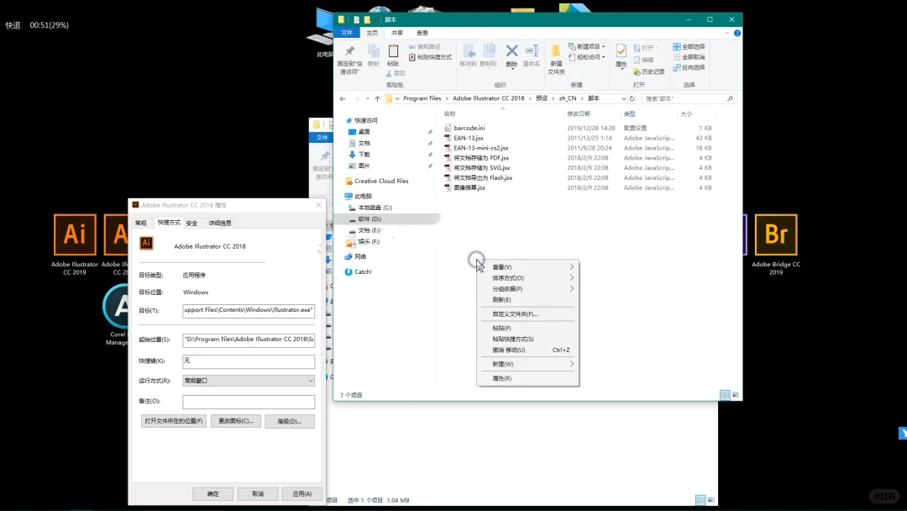Screen dimensions: 907x511
Task: Click the search magnifier icon in Explorer search box
Action: pos(730,98)
